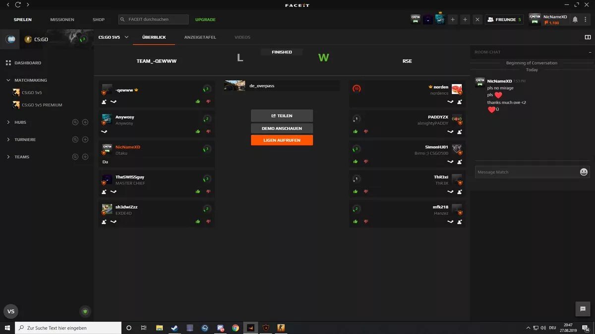Open the FREUNDE friends list

click(x=504, y=19)
